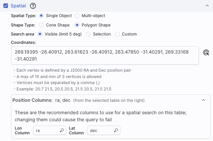Click the Position Columns header text
213x141 pixels.
32,100
